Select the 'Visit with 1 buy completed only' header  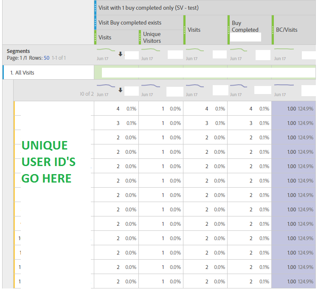click(149, 8)
